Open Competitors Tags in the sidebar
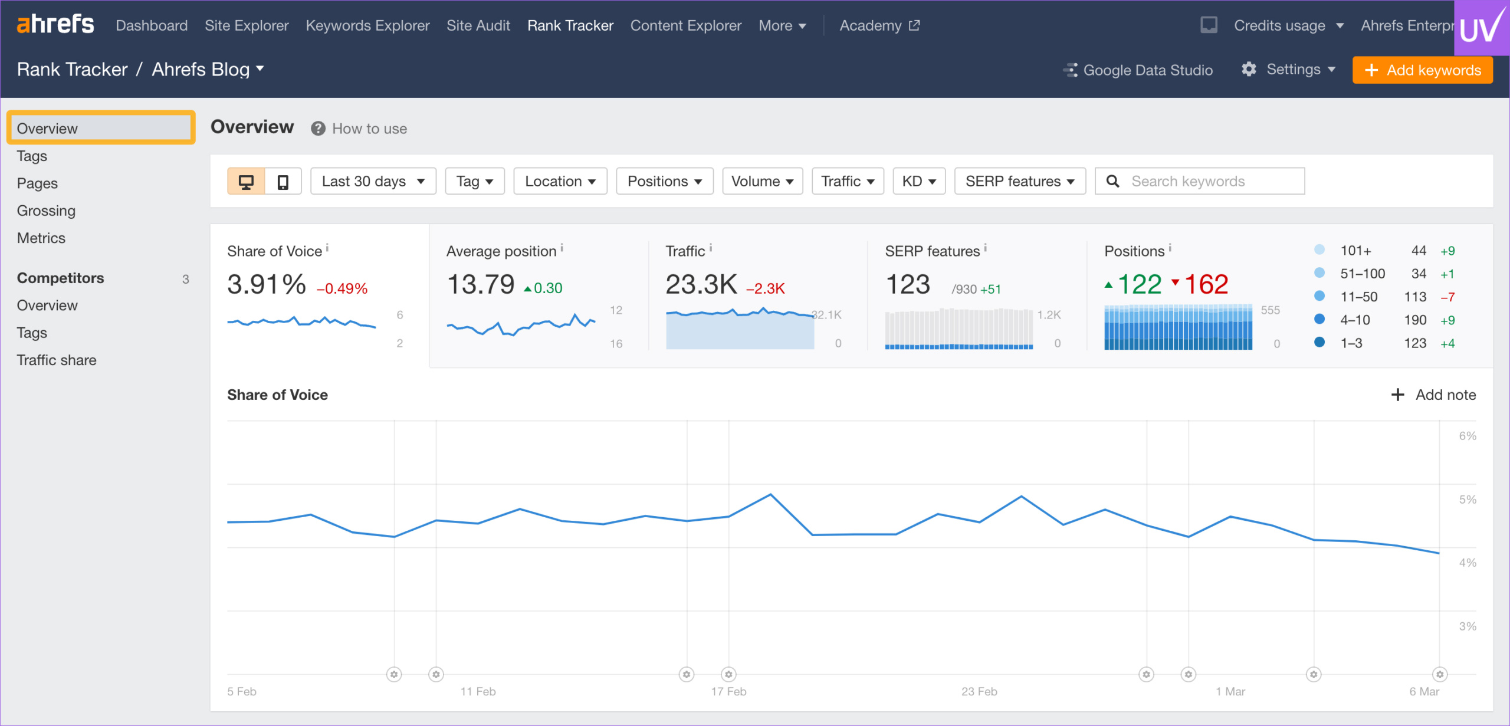Screen dimensions: 1510x726 point(32,333)
